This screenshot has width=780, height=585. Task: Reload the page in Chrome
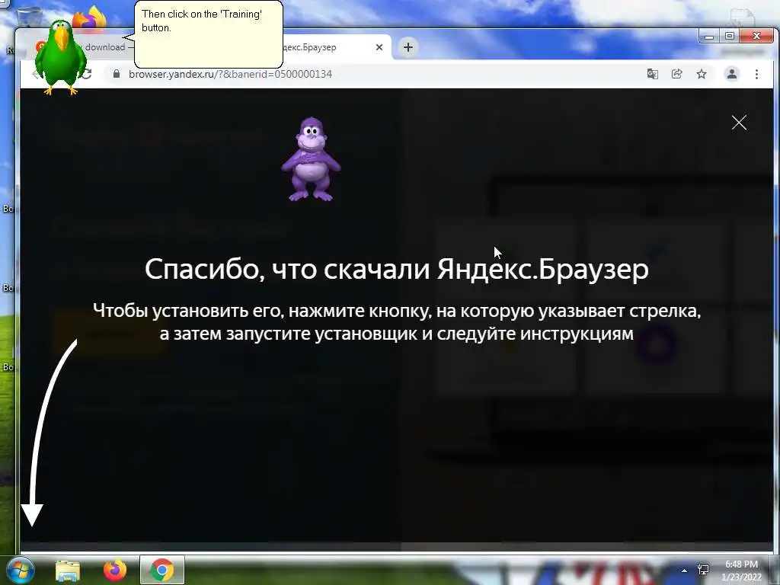87,74
